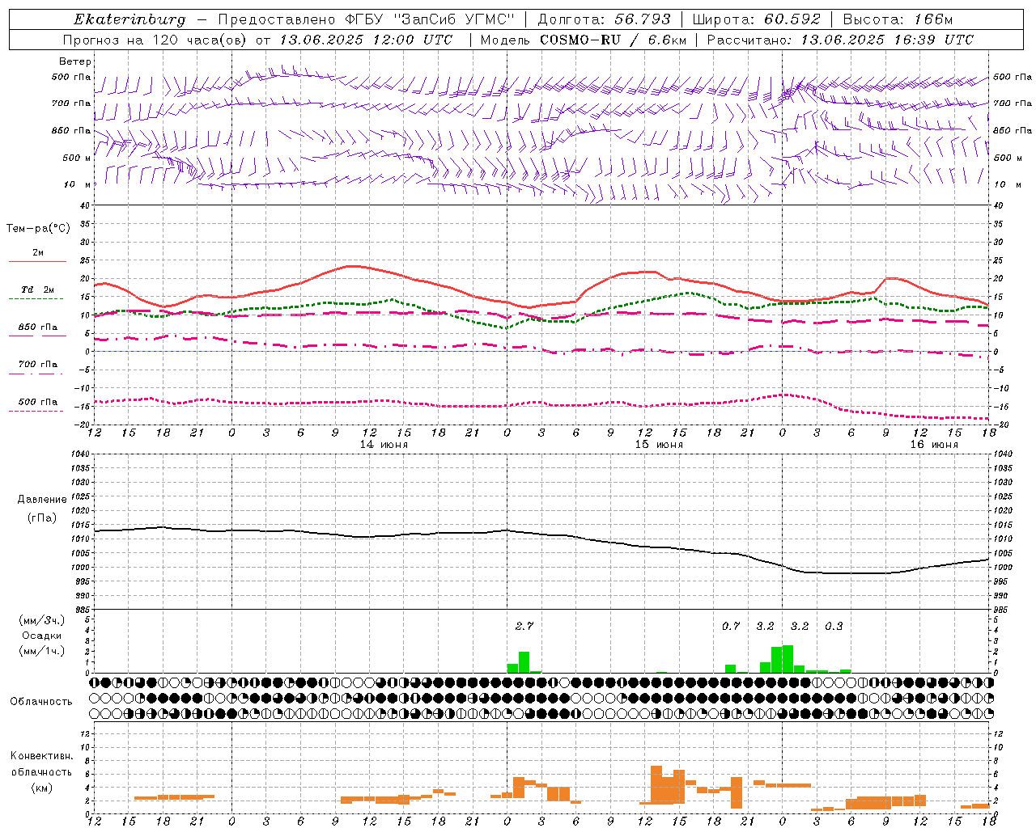Click the "14 июня" date label
The height and width of the screenshot is (828, 1036).
(x=384, y=445)
